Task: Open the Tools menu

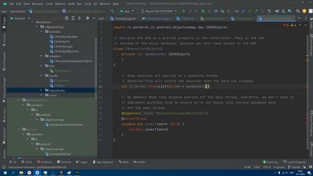Action: (x=88, y=3)
